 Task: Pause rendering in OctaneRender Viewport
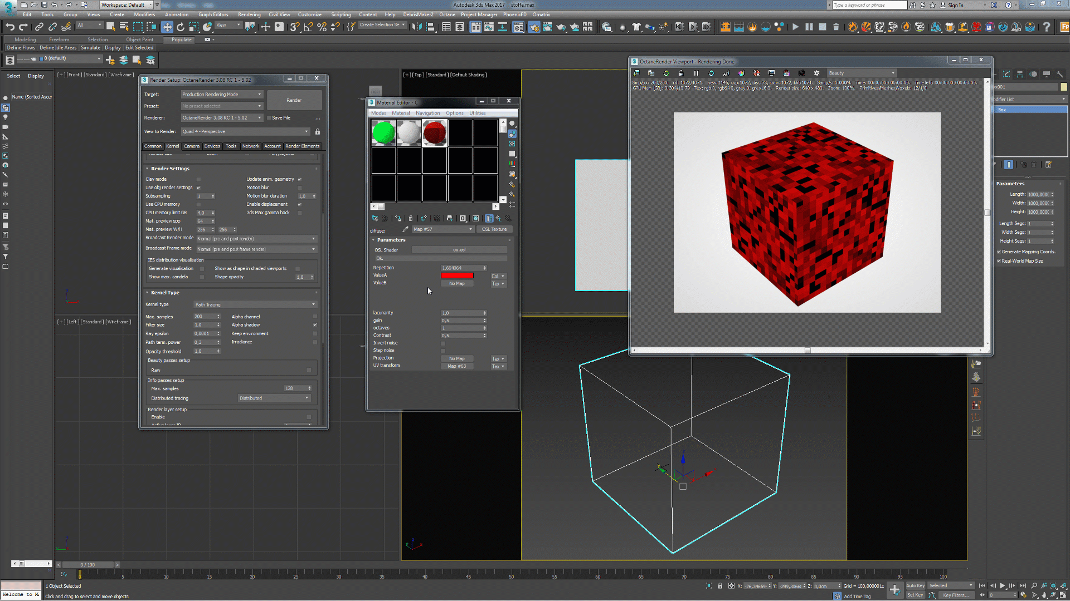click(x=696, y=73)
